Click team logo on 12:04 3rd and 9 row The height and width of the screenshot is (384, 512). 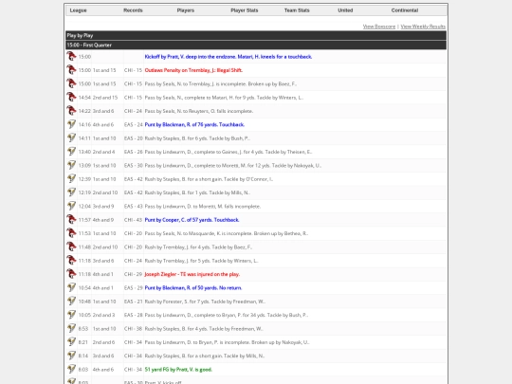point(71,206)
